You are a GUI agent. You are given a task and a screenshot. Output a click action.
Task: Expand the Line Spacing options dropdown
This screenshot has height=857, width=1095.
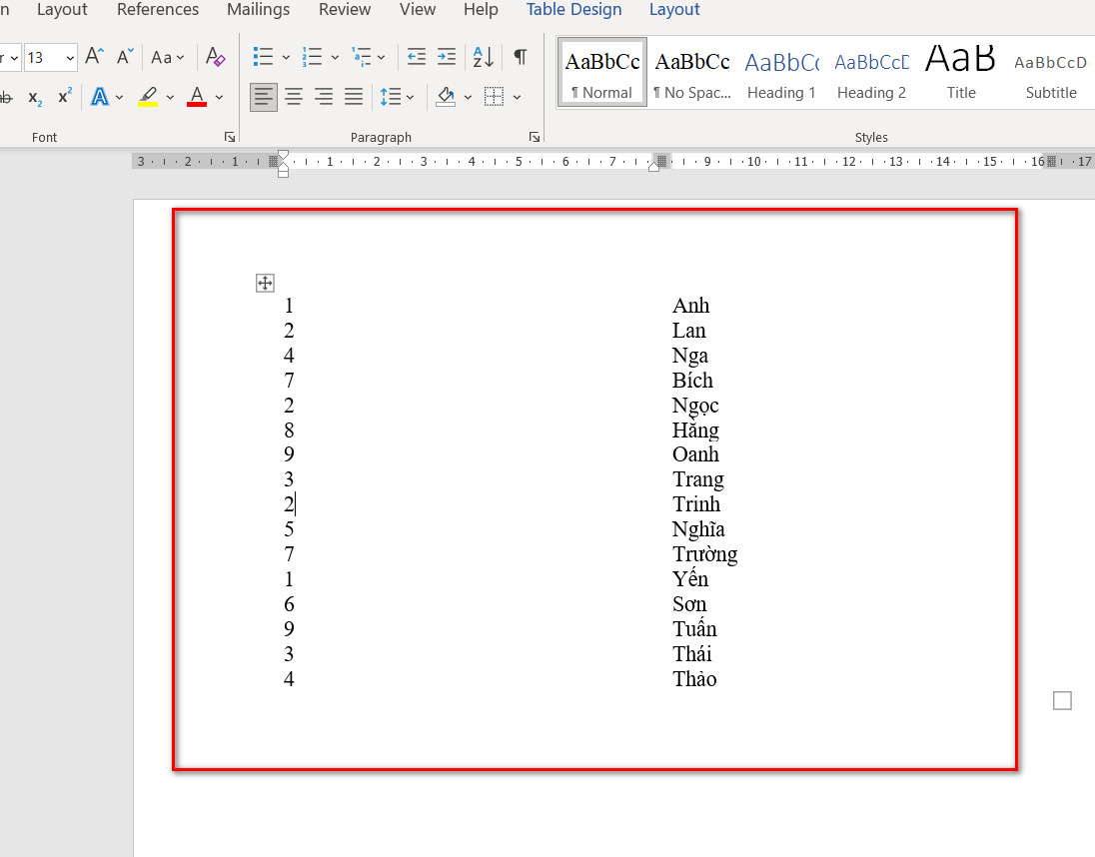tap(410, 97)
